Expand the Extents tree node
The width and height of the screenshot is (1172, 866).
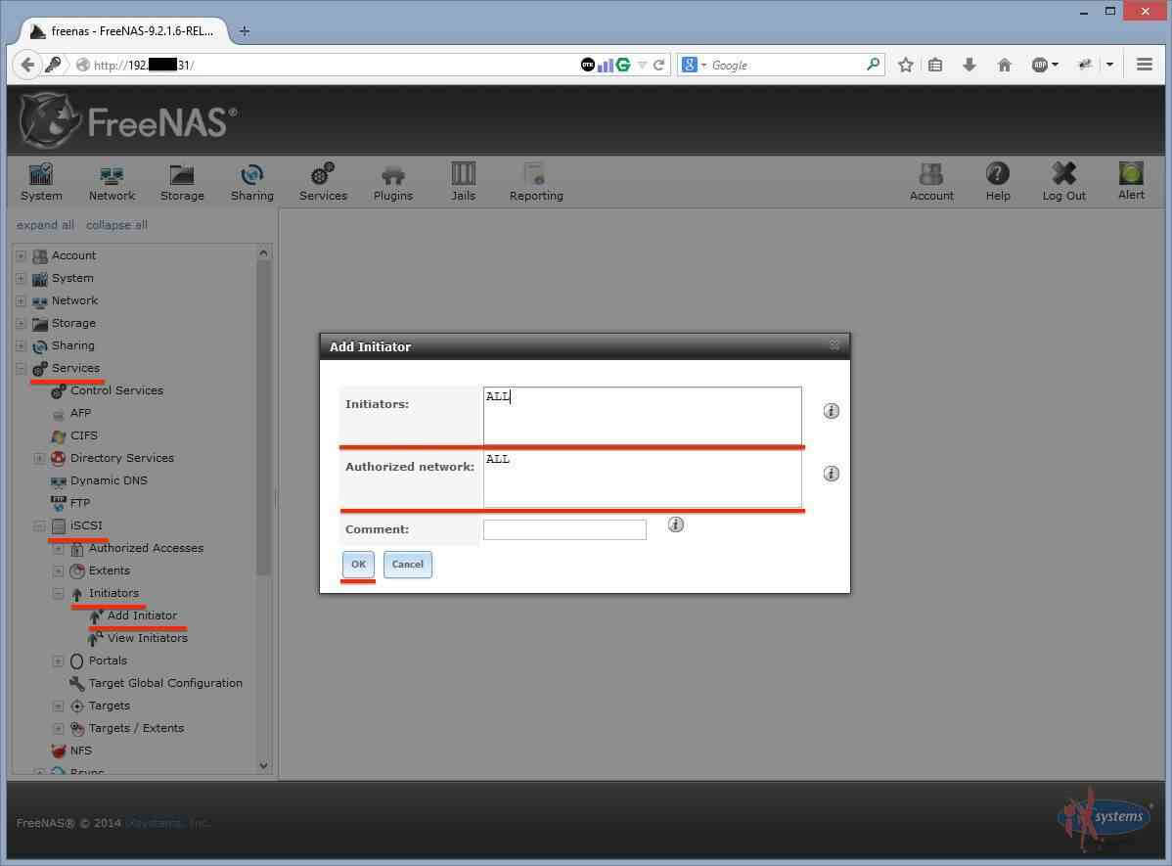point(59,571)
